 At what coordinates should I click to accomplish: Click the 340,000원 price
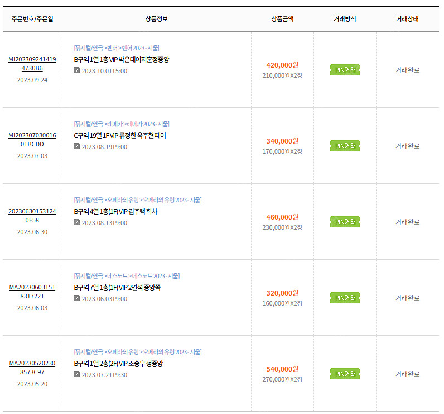pyautogui.click(x=282, y=141)
